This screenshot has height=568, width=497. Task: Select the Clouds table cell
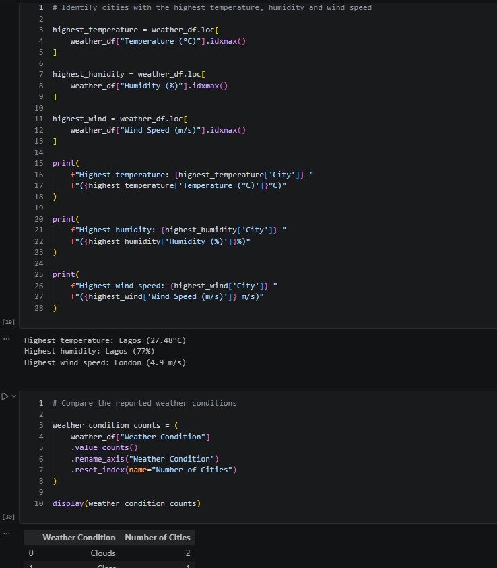point(103,553)
